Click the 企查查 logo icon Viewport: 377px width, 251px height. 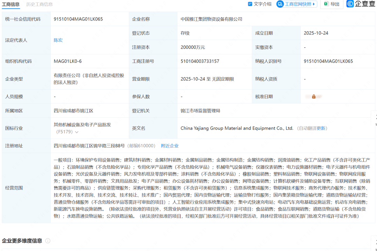[350, 4]
